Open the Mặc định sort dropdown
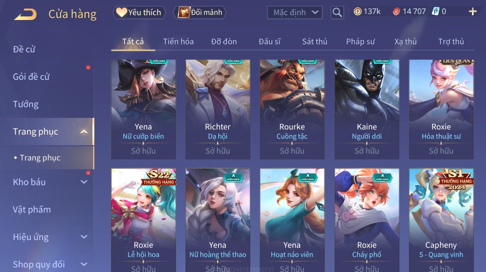The image size is (486, 272). pyautogui.click(x=295, y=13)
